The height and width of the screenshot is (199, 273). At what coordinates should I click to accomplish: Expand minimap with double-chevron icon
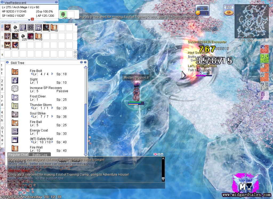263,40
